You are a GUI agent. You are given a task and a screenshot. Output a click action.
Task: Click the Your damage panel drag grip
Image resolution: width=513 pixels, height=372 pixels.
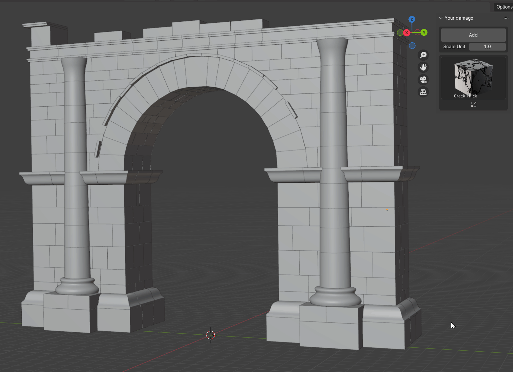(x=506, y=18)
